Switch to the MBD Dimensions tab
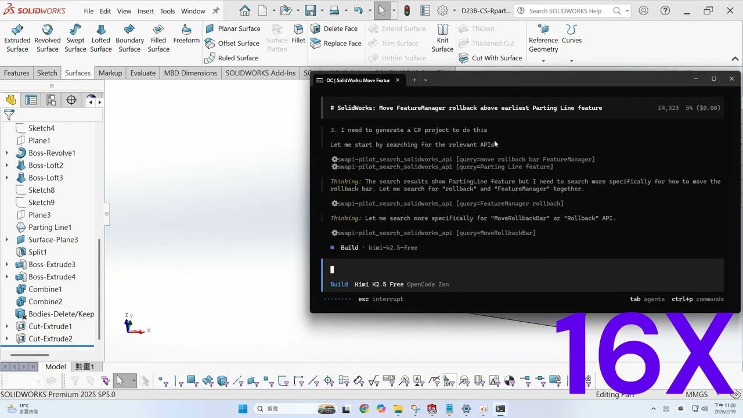Image resolution: width=743 pixels, height=418 pixels. click(x=190, y=73)
